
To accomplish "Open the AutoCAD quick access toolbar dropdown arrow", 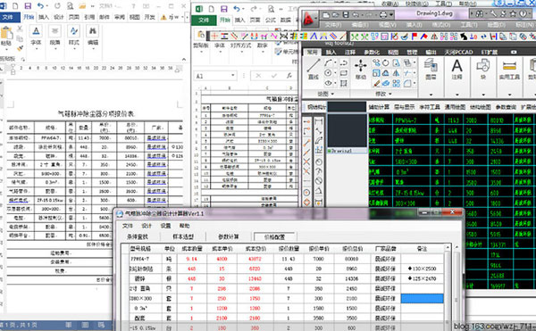I will click(x=391, y=14).
